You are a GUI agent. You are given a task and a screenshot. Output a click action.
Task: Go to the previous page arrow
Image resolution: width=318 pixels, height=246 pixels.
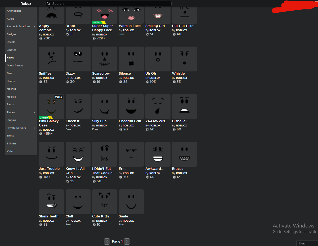107,241
